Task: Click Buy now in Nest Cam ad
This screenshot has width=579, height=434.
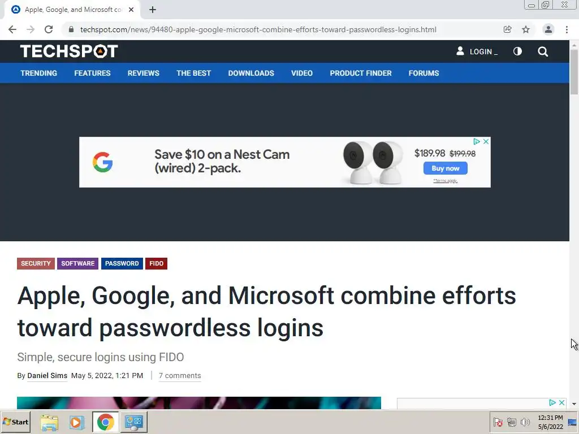Action: [x=446, y=168]
